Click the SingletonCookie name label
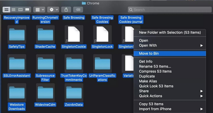The height and width of the screenshot is (113, 213). point(74,47)
